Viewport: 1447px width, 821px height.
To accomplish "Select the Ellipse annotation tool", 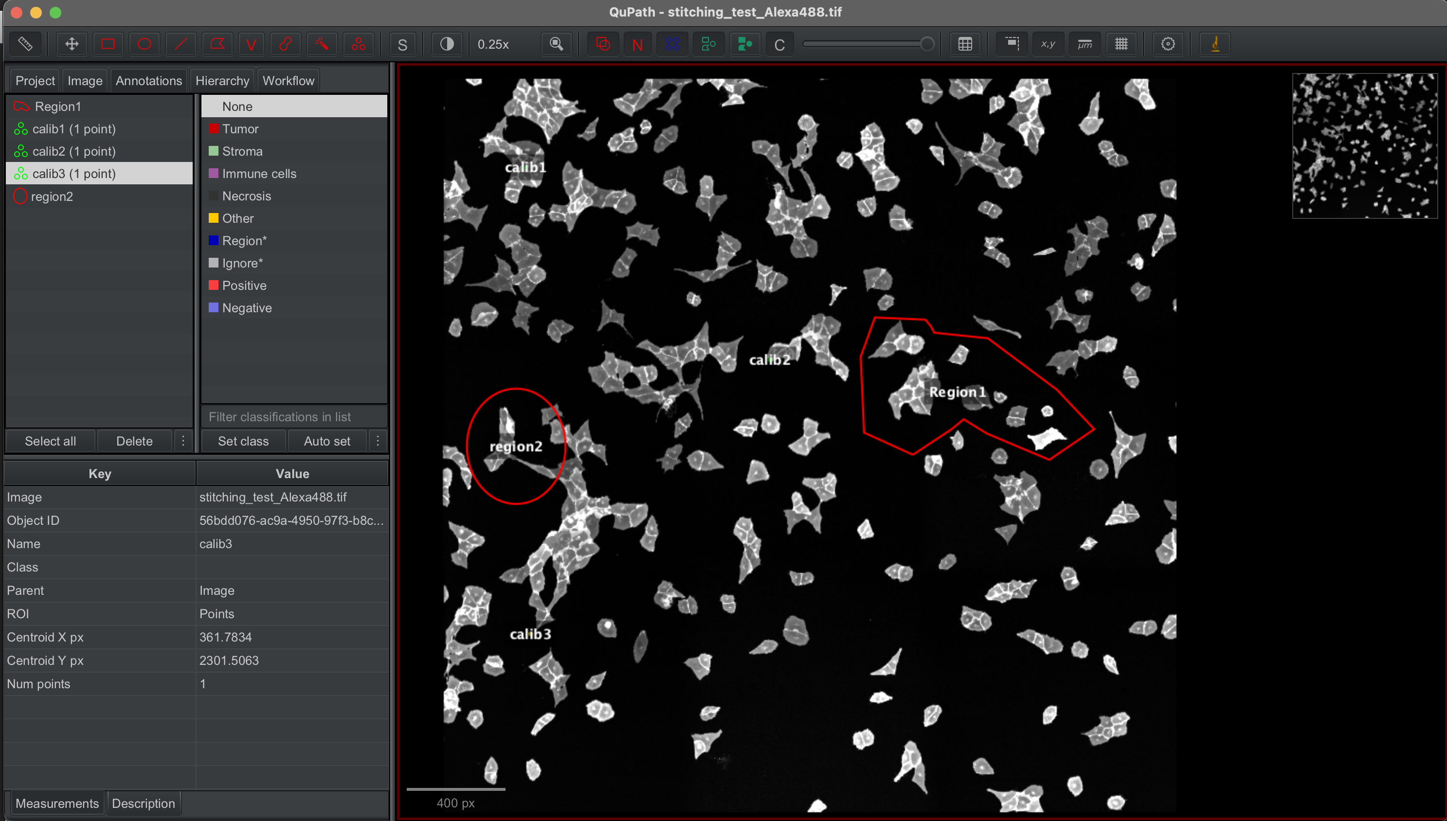I will (x=145, y=44).
